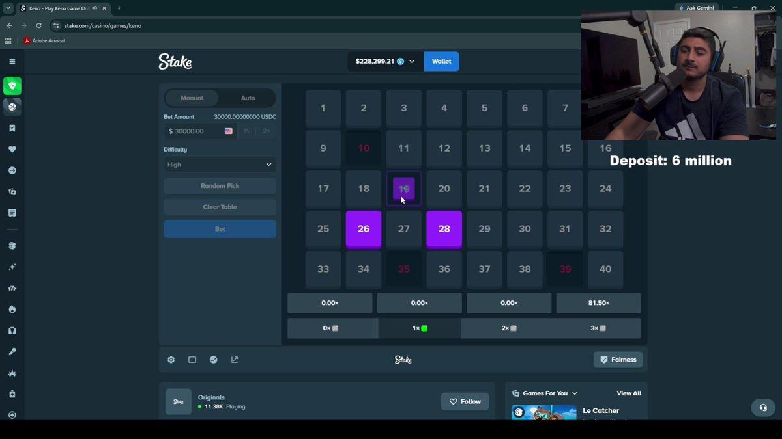Open the hamburger sidebar menu
782x439 pixels.
pyautogui.click(x=12, y=61)
